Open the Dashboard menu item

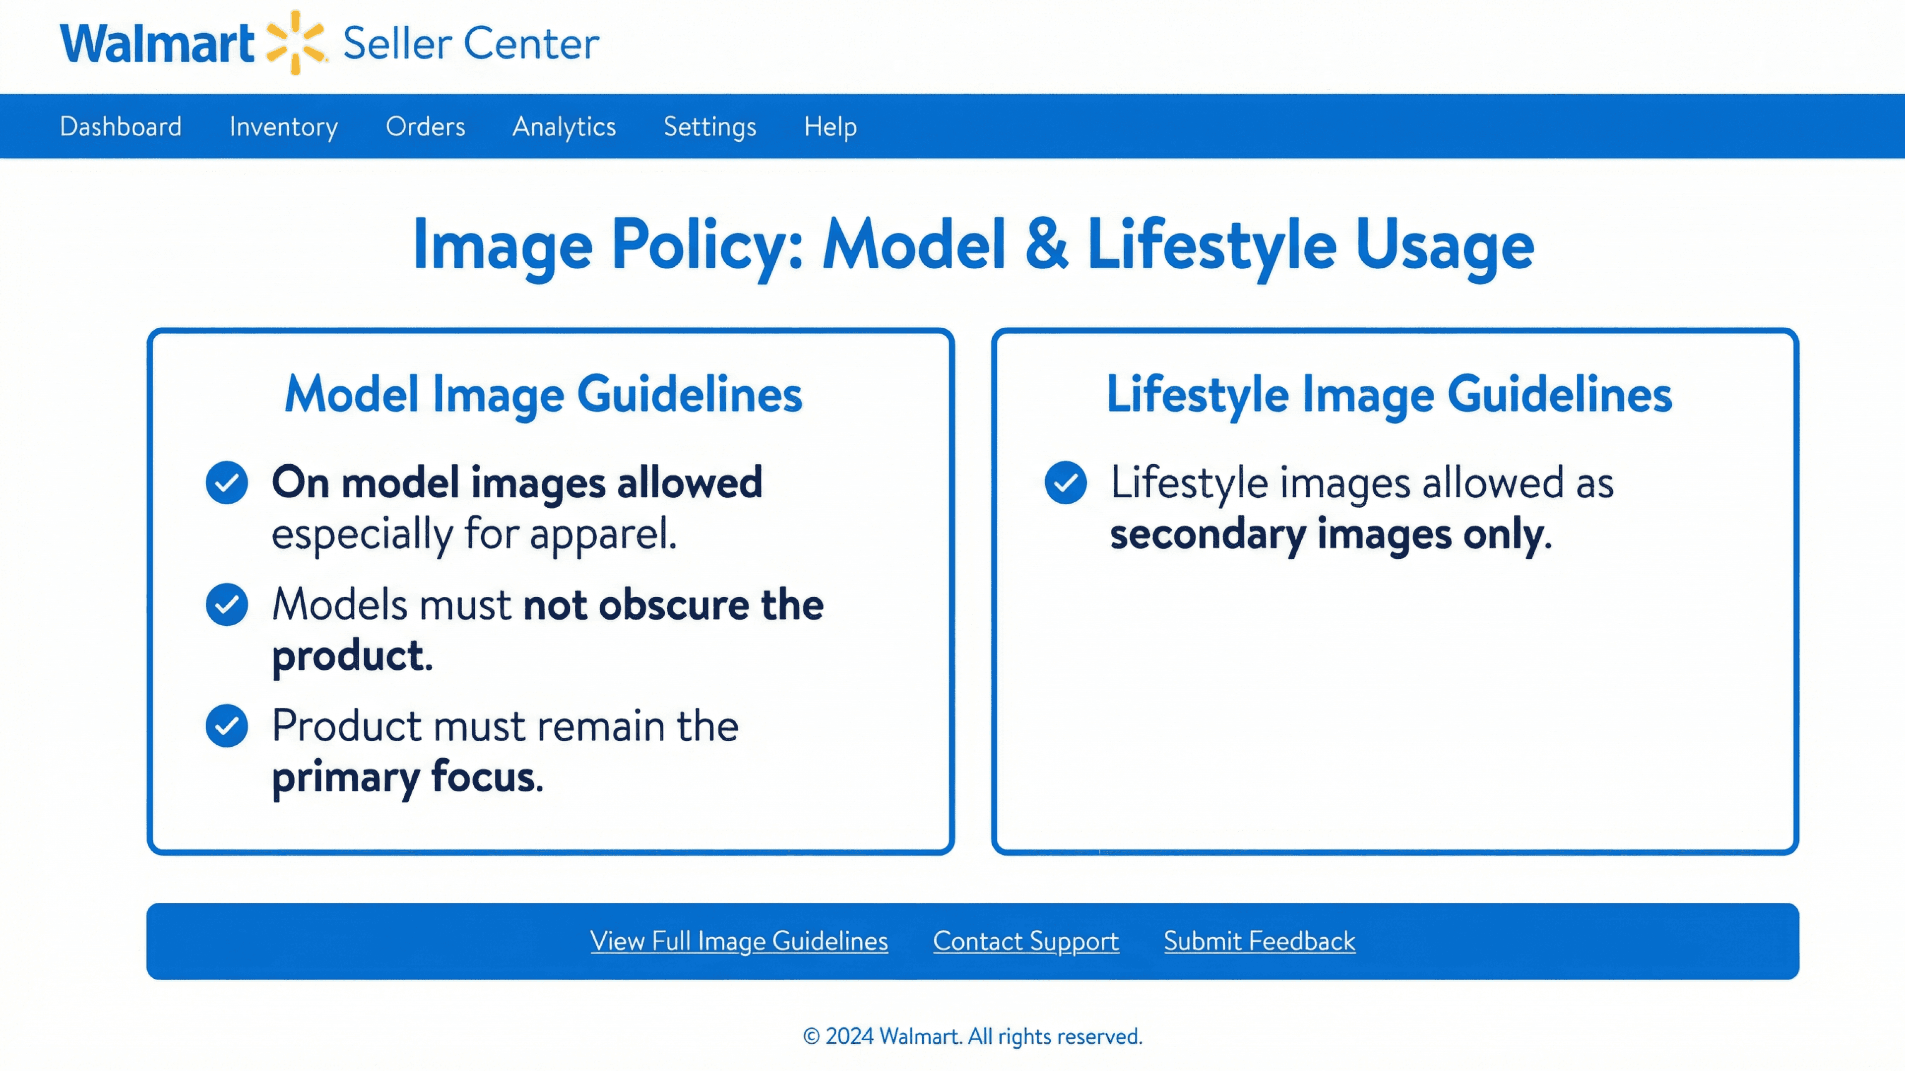pos(121,126)
